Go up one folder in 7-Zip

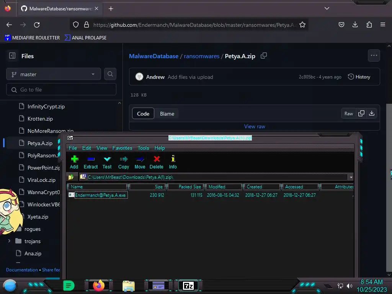pos(71,177)
